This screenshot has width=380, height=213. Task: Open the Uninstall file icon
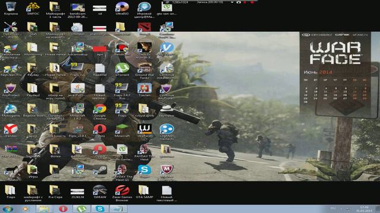78,28
